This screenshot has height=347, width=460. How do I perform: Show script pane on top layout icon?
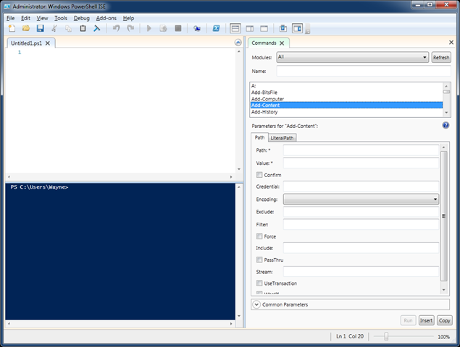point(235,29)
